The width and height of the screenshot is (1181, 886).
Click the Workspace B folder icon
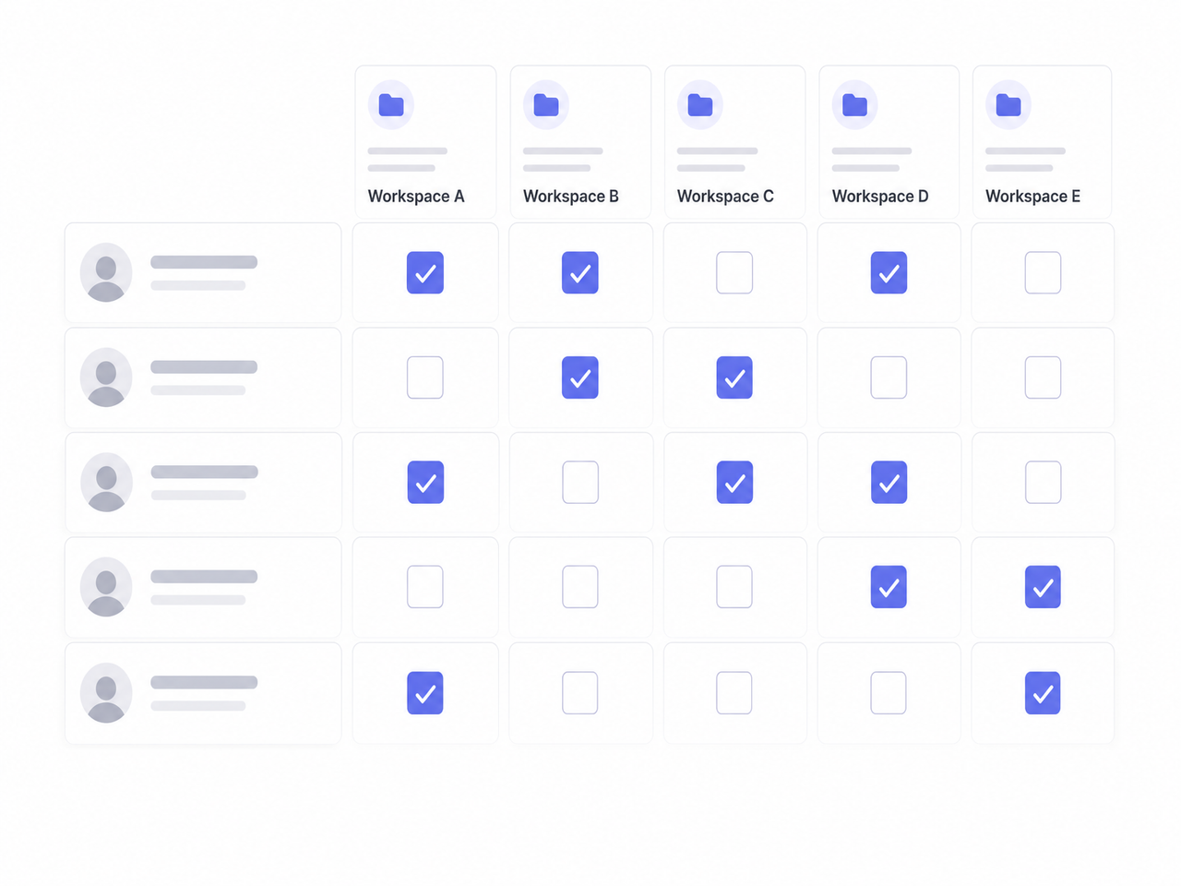click(x=546, y=105)
